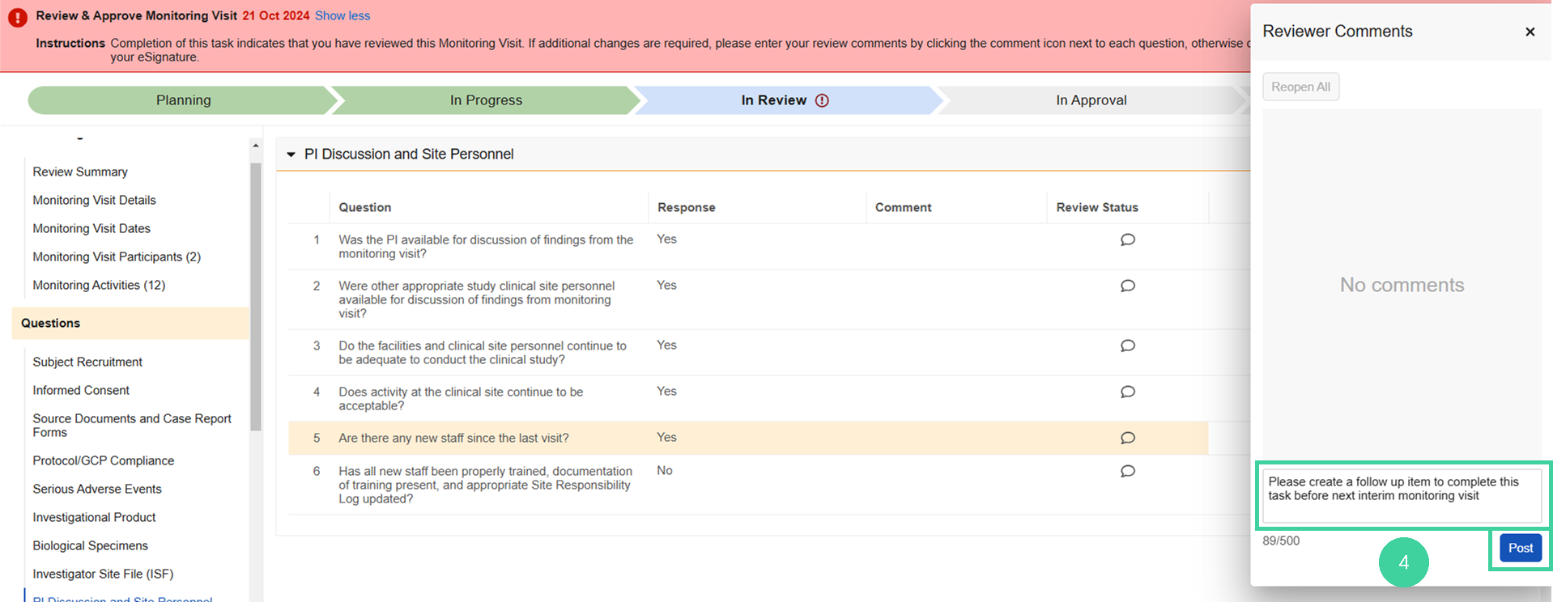The width and height of the screenshot is (1553, 602).
Task: Click the Reopen All button
Action: (1300, 87)
